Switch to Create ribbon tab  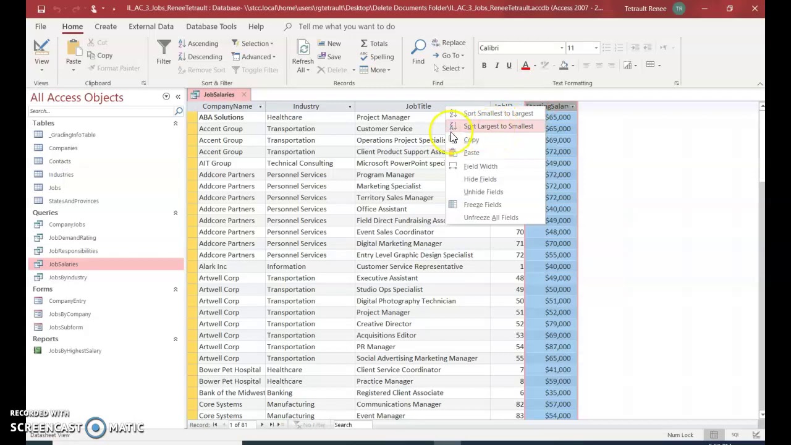106,27
